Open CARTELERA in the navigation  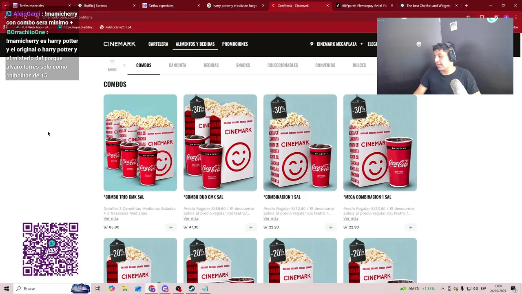pos(158,44)
